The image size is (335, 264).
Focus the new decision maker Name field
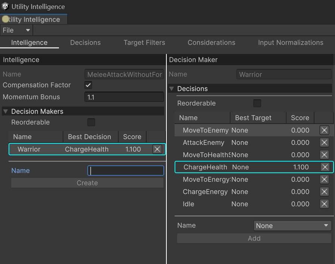coord(126,171)
